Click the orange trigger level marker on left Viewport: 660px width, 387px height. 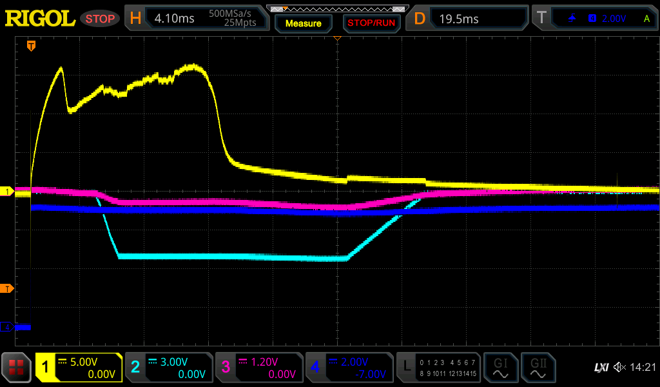coord(7,288)
